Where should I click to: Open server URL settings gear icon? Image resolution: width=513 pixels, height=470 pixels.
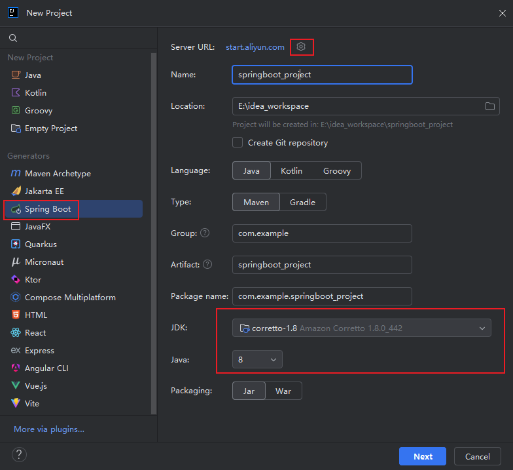(301, 47)
